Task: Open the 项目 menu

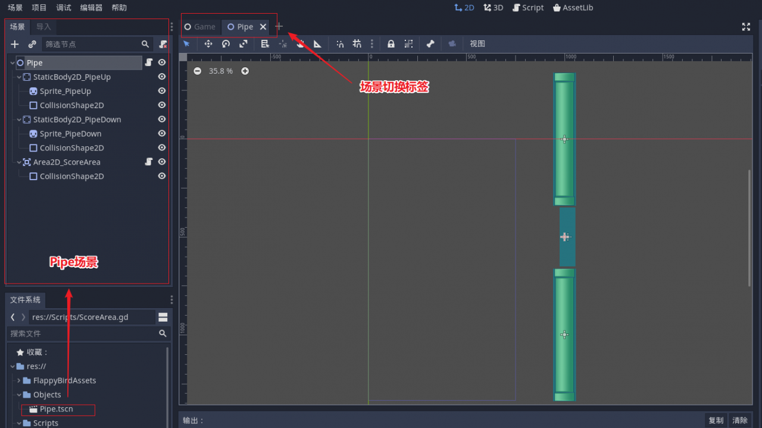Action: (39, 8)
